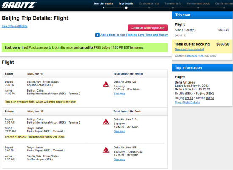
Task: Click the Delta logo for flight 618
Action: (x=106, y=122)
